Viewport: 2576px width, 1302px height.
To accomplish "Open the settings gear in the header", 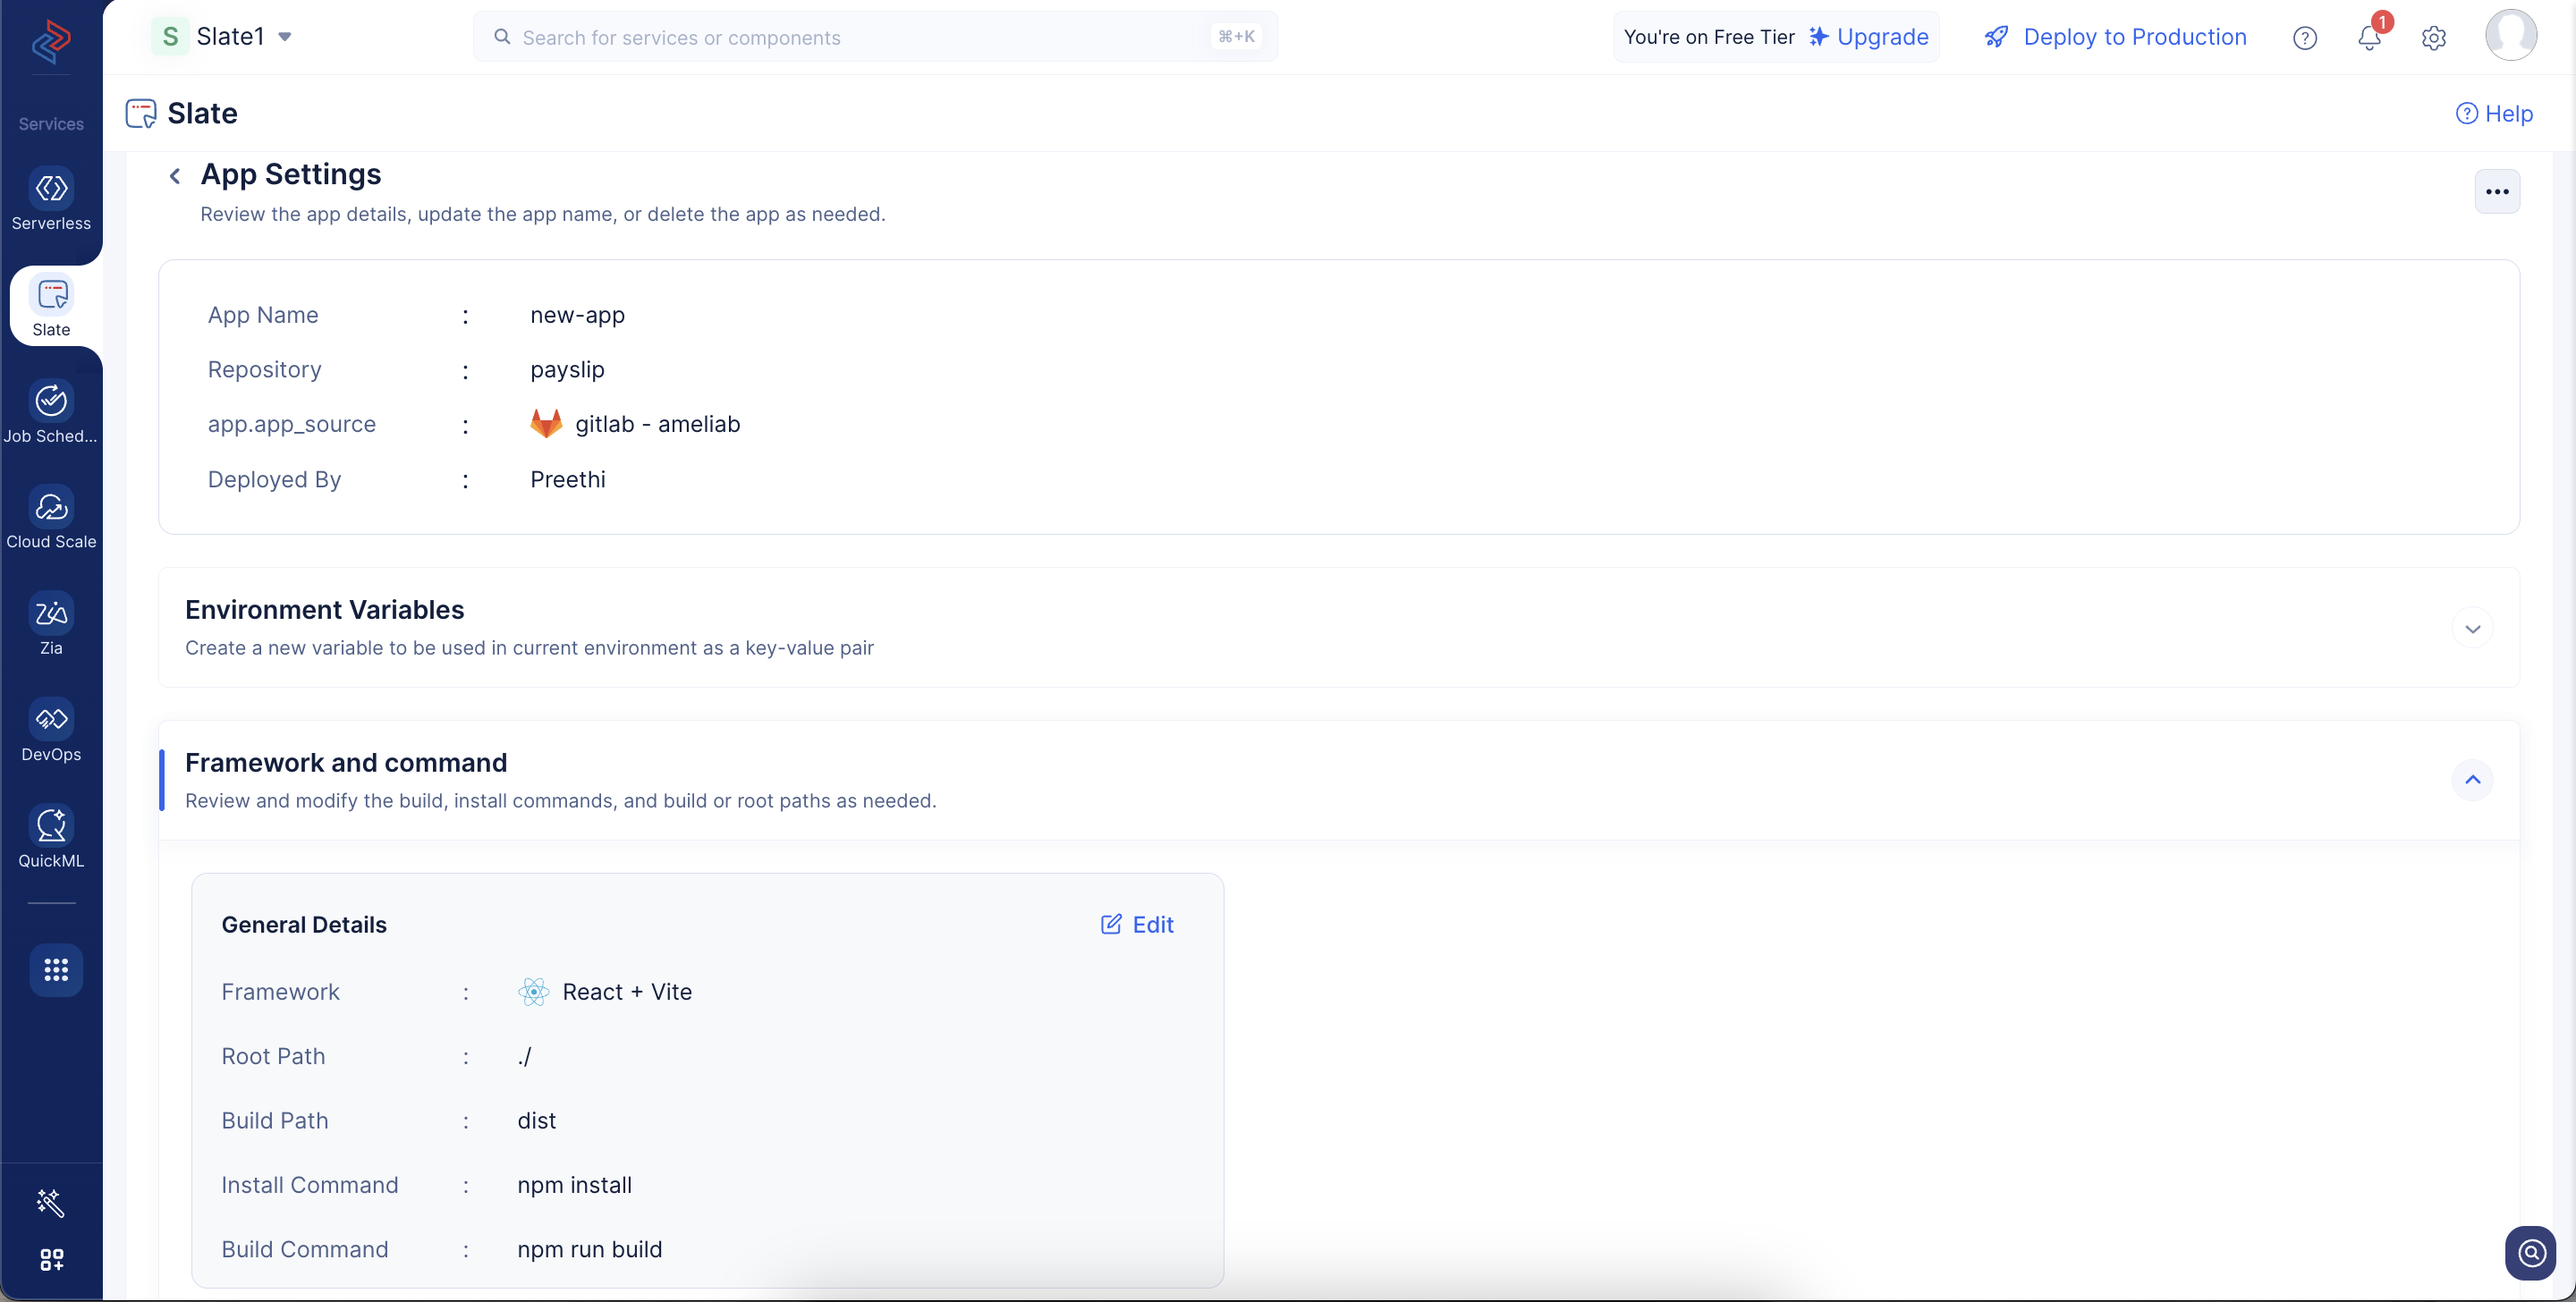I will 2433,38.
